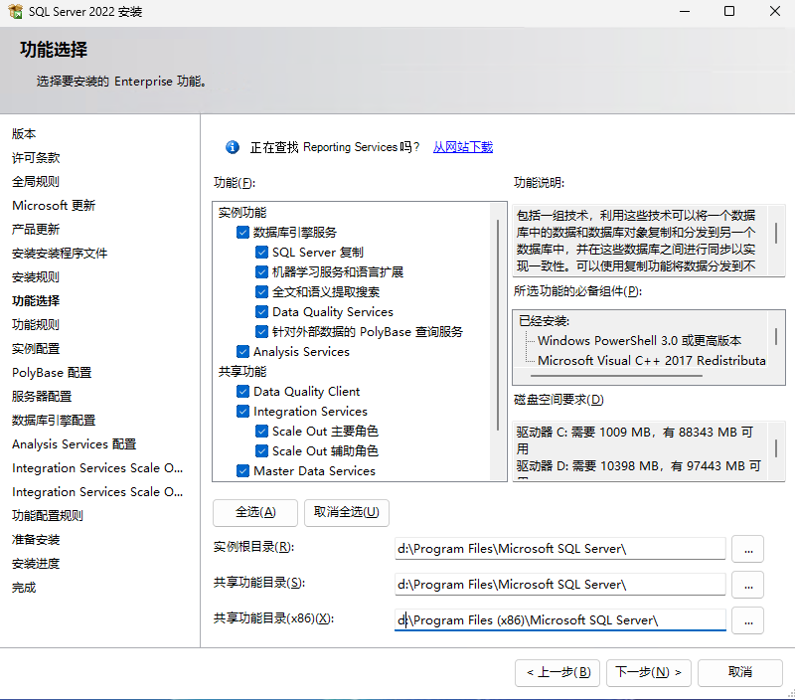Select the 许可条款 step in sidebar
Screen dimensions: 795x700
coord(36,158)
